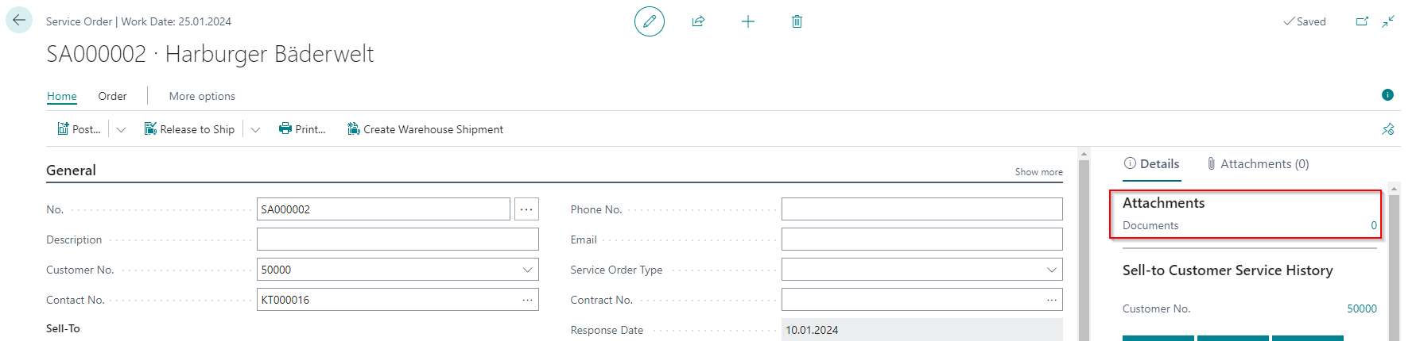Click Create Warehouse Shipment button
Viewport: 1416px width, 341px height.
(425, 129)
